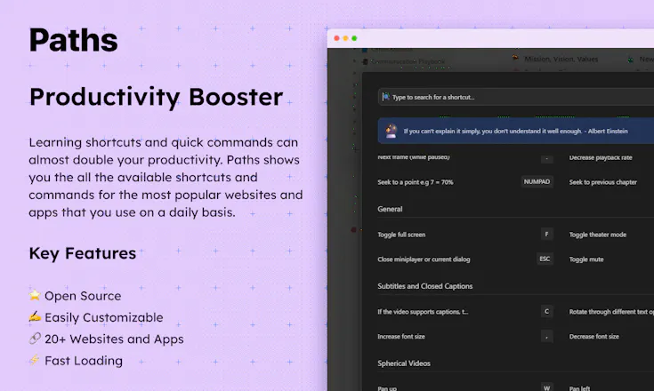This screenshot has height=391, width=654.
Task: Click the yellow minimize window dot
Action: pos(345,38)
